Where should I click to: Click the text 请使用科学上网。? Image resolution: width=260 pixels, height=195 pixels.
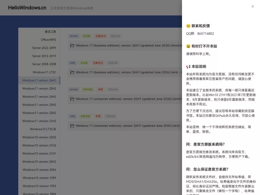tap(199, 54)
